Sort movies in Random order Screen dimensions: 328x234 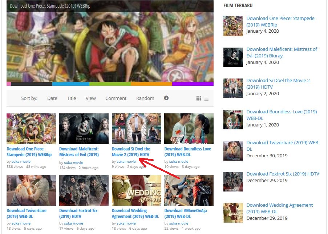pos(145,98)
